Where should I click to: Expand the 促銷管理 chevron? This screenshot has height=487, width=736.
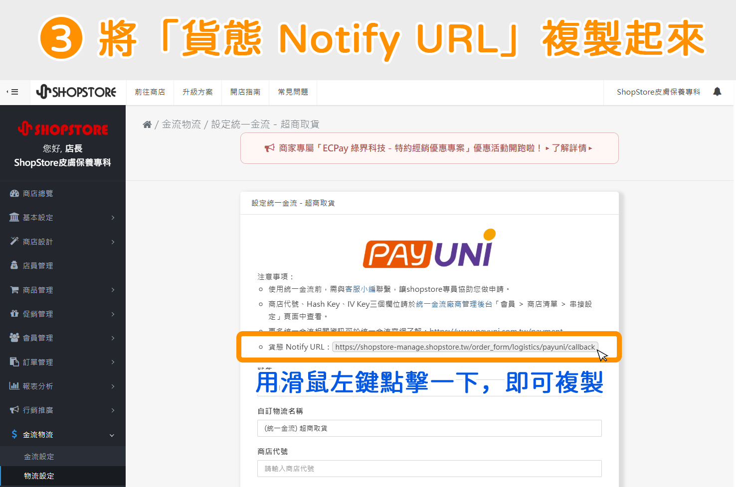113,314
